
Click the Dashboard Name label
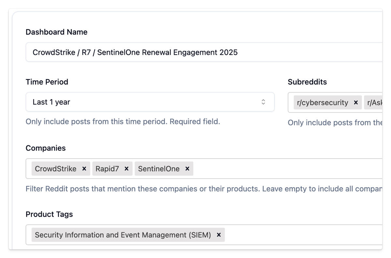coord(56,32)
